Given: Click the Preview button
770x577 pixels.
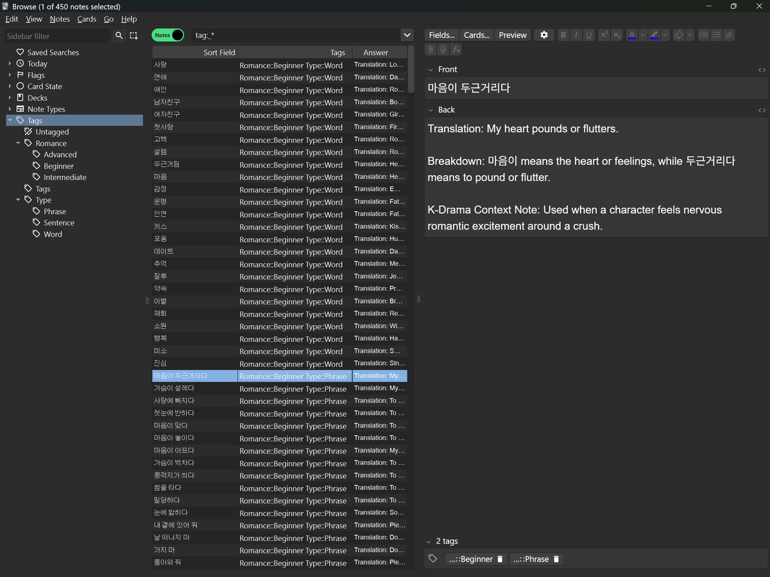Looking at the screenshot, I should 513,35.
